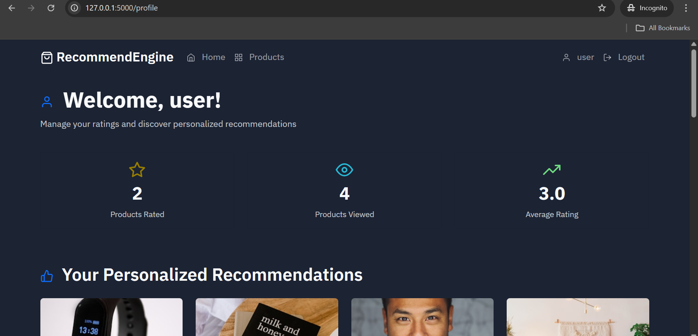This screenshot has height=336, width=698.
Task: Click the Average Rating label
Action: [552, 215]
